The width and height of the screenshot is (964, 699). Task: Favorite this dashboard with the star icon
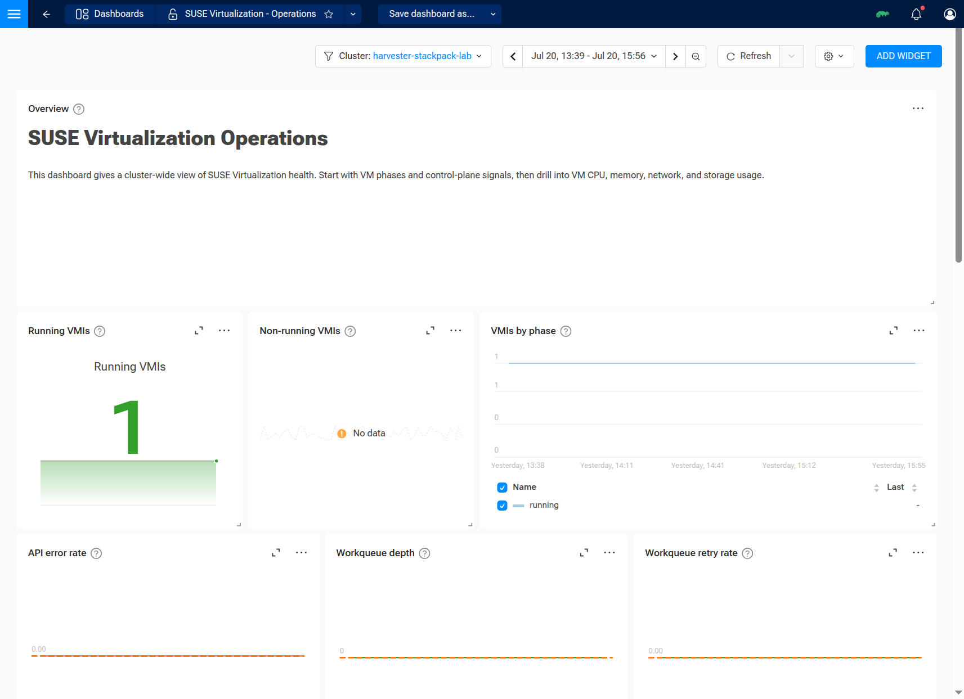click(x=329, y=14)
